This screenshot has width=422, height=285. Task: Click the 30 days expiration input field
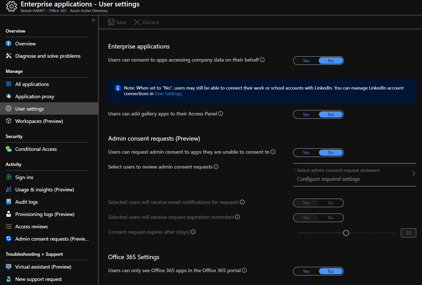coord(408,233)
